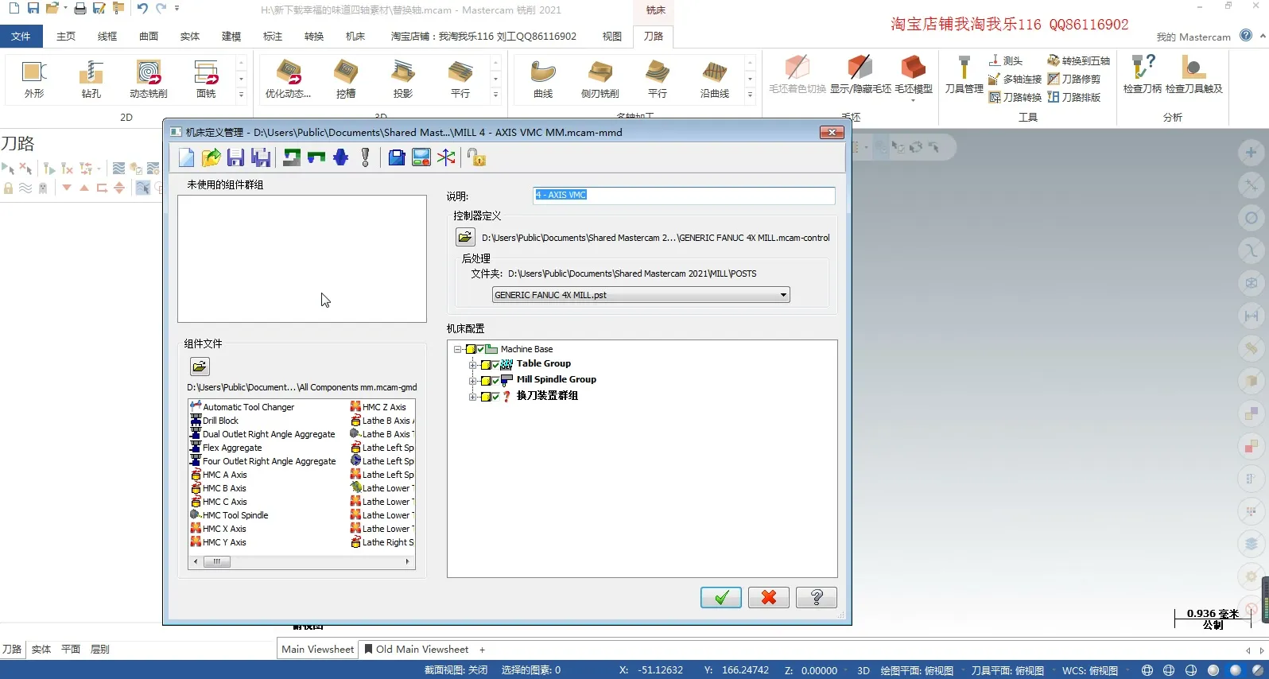Toggle the Machine Base checkbox
This screenshot has width=1269, height=679.
(x=480, y=349)
